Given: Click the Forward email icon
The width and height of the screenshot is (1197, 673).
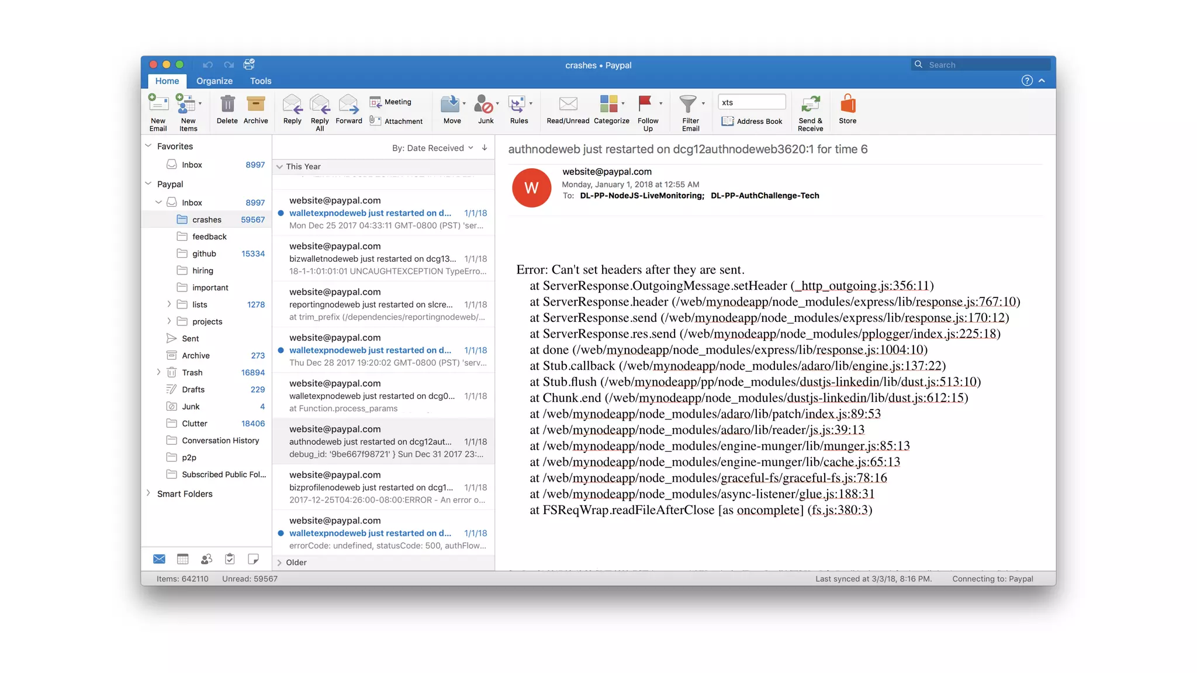Looking at the screenshot, I should [x=348, y=105].
